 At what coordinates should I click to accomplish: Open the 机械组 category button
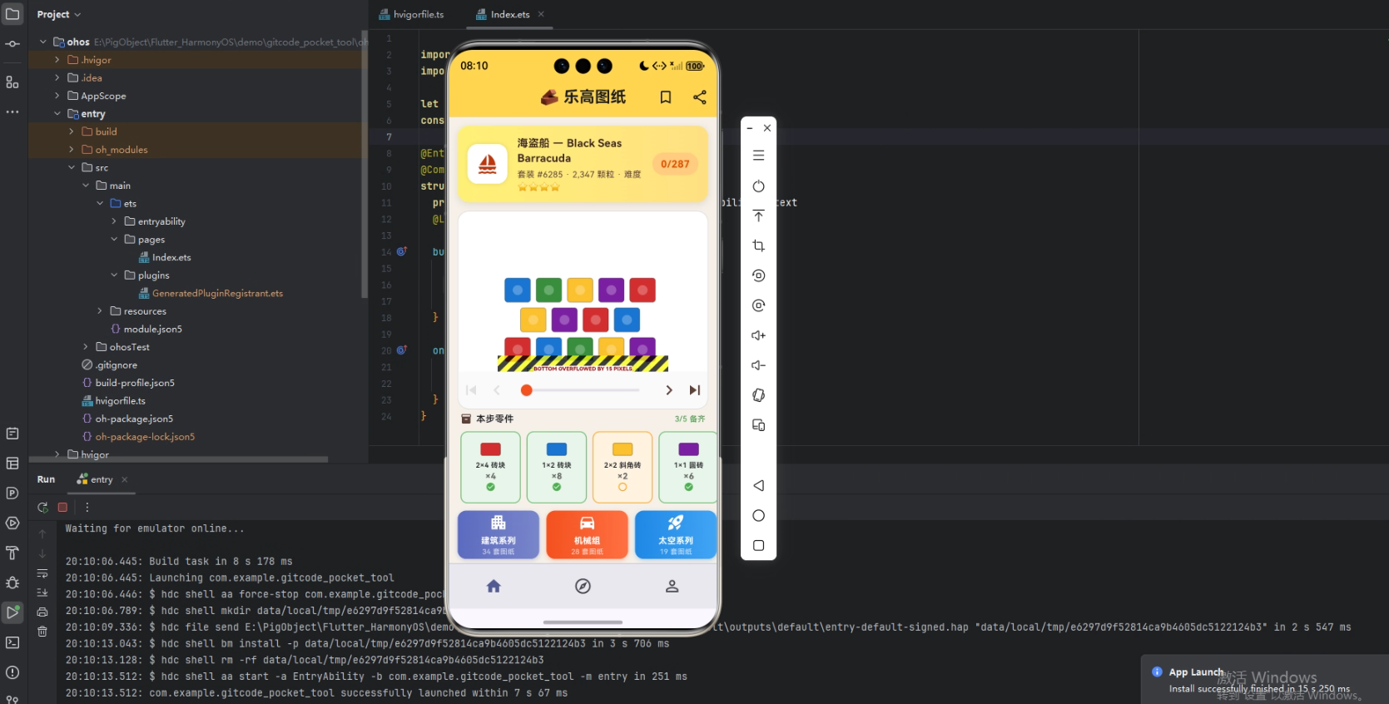tap(587, 534)
